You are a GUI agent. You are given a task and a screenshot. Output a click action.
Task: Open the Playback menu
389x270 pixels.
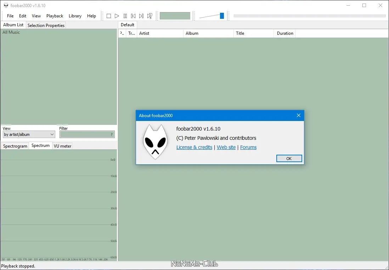pyautogui.click(x=55, y=16)
